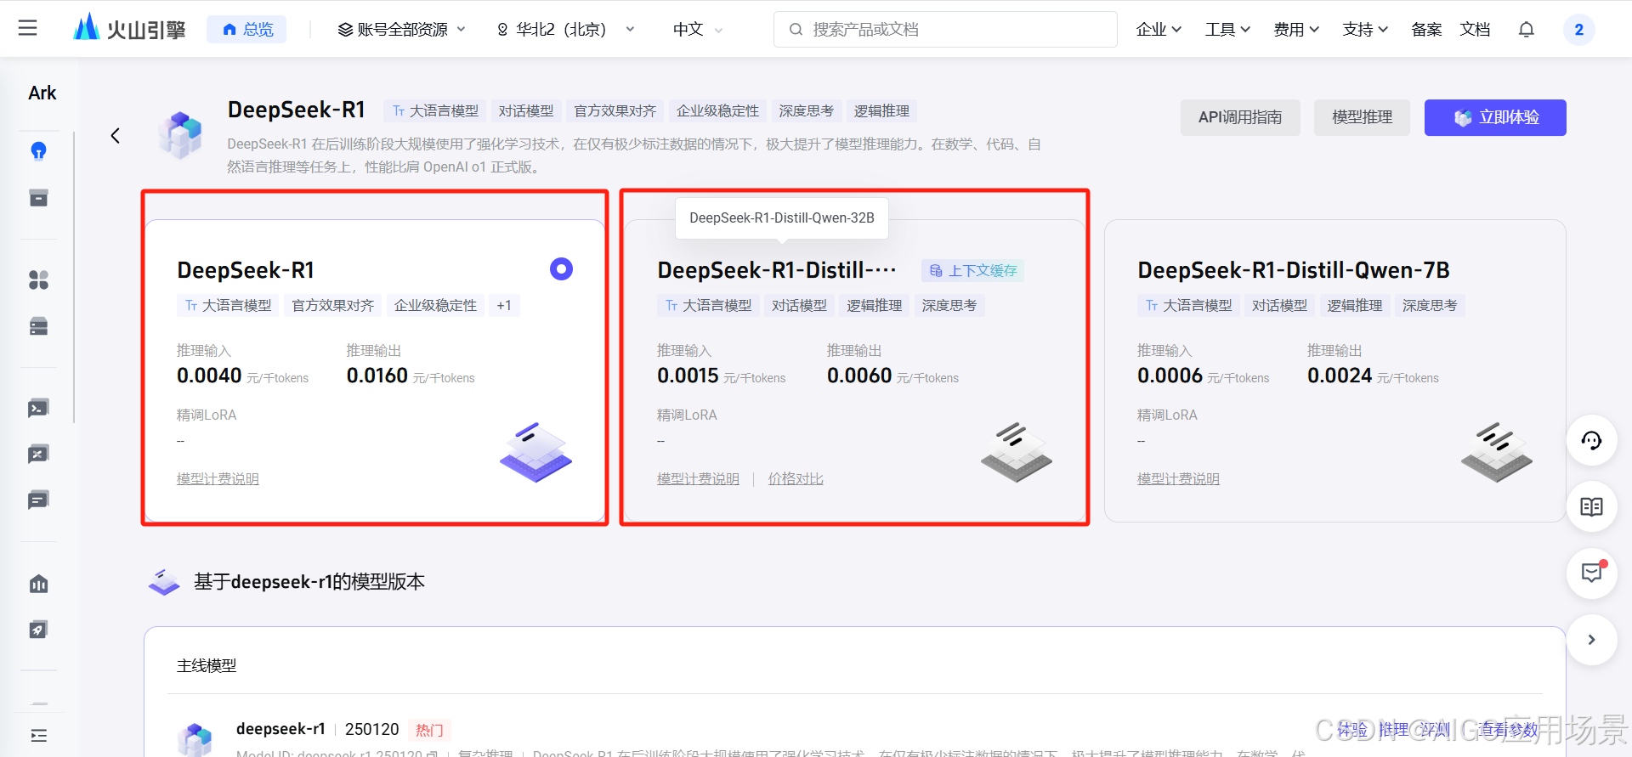Open the terminal prompt sidebar icon
This screenshot has width=1632, height=757.
click(x=38, y=408)
